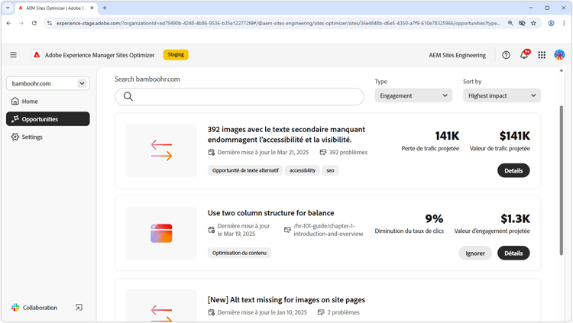Click the browser address bar URL
Screen dimensions: 573x323
click(278, 23)
